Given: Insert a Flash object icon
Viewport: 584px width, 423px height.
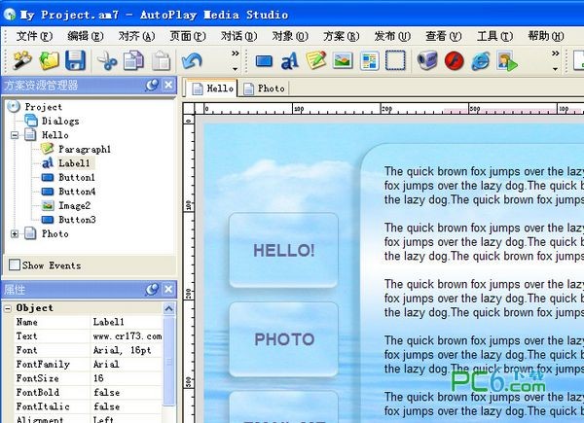Looking at the screenshot, I should [454, 60].
